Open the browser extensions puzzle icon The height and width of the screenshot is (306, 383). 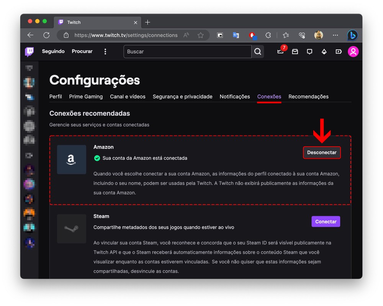[x=268, y=35]
